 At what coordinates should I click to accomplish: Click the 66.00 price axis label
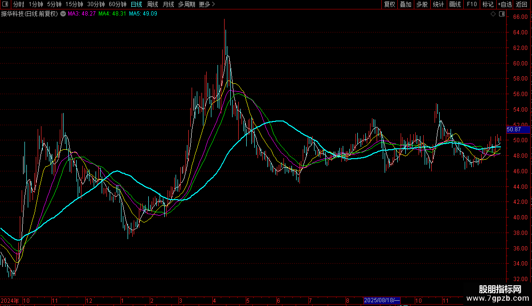[x=520, y=17]
